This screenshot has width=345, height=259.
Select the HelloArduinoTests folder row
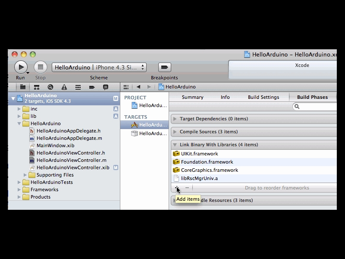click(x=64, y=182)
